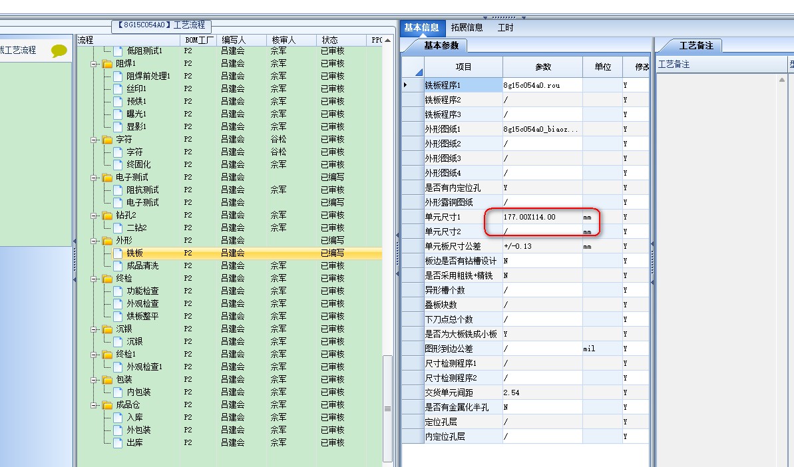Click the 【8G15C054A0】工艺流程 tab
Viewport: 794px width, 467px height.
point(161,25)
